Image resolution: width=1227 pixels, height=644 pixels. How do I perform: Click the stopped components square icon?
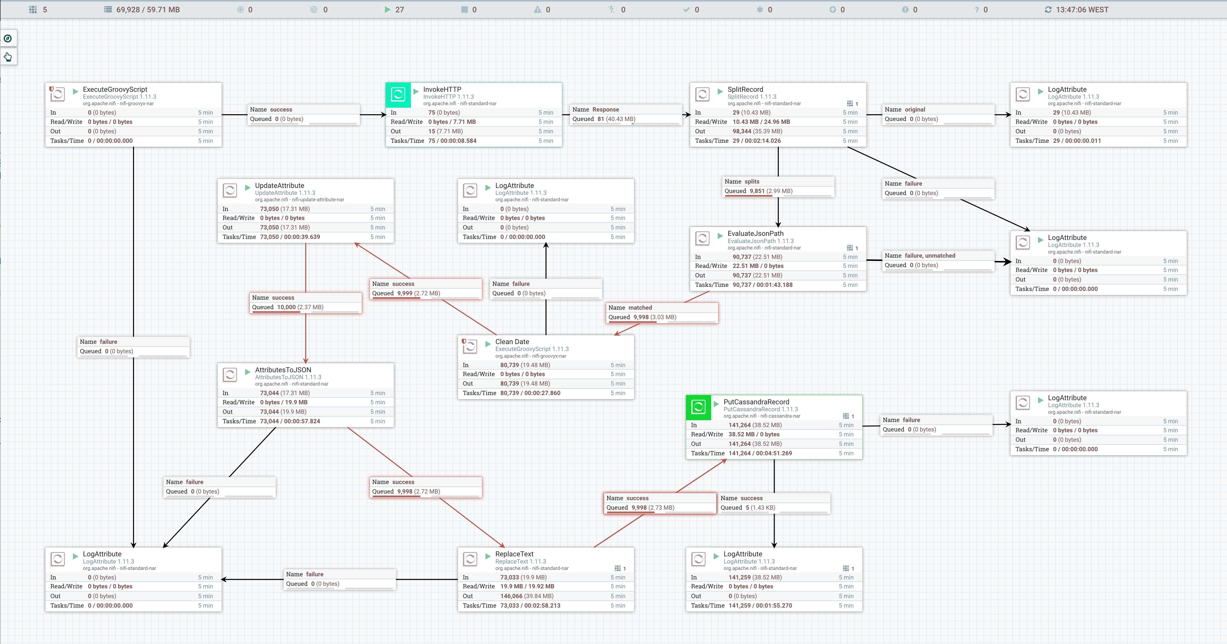click(x=464, y=9)
